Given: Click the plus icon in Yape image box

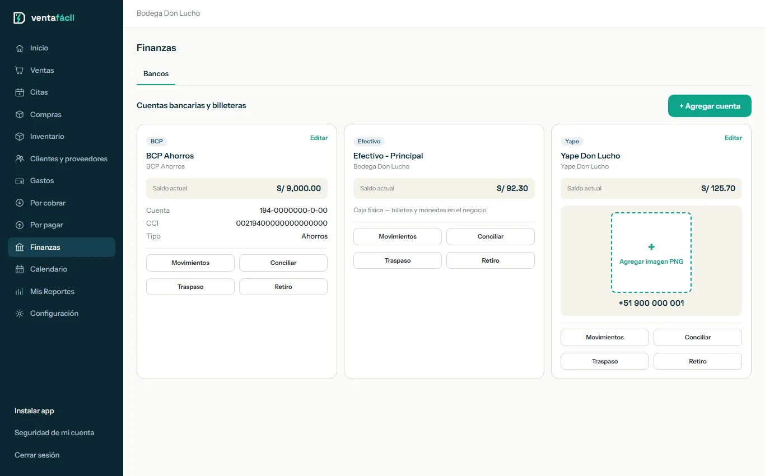Looking at the screenshot, I should click(x=651, y=247).
